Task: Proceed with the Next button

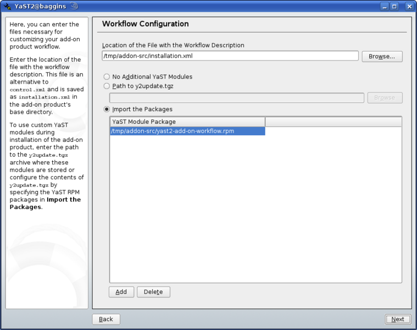Action: pyautogui.click(x=398, y=320)
